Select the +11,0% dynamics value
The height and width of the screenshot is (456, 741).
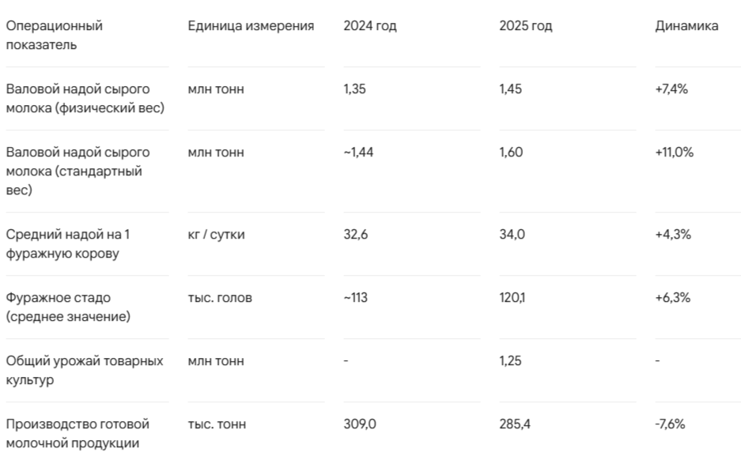coord(674,152)
